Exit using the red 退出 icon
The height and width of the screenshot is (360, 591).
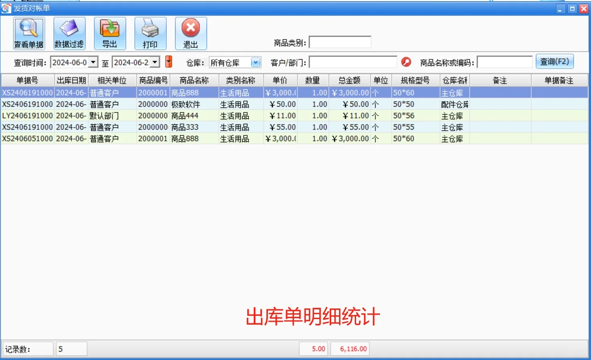click(191, 33)
